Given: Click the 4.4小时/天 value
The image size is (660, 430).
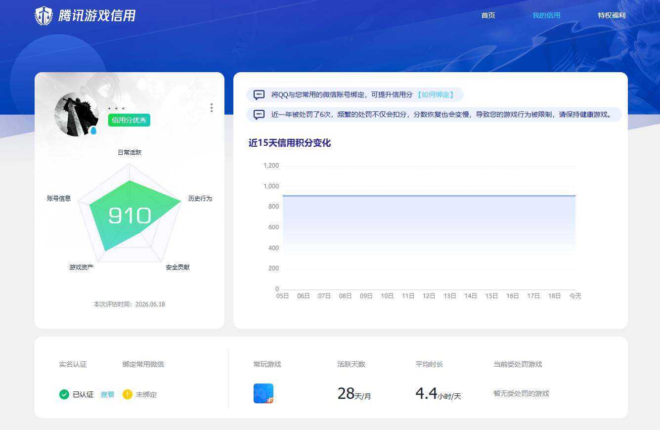Looking at the screenshot, I should pos(438,393).
